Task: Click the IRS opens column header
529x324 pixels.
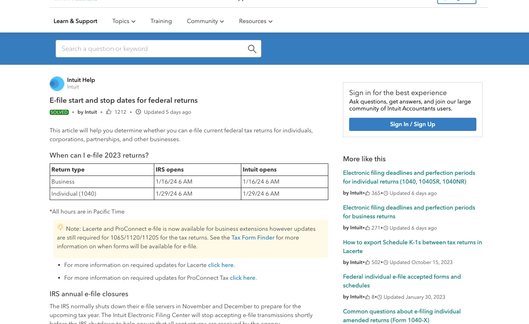Action: point(197,170)
